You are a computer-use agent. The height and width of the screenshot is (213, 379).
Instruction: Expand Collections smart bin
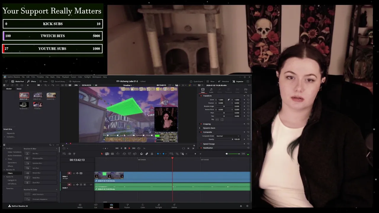tap(5, 137)
